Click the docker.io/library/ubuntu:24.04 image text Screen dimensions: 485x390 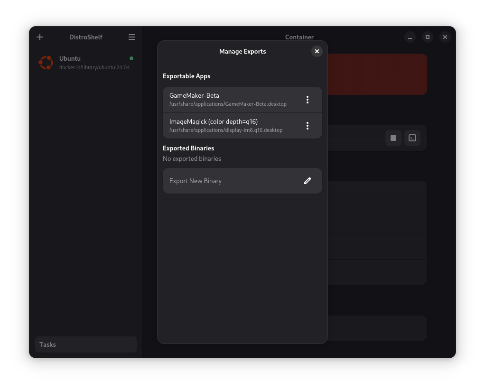pyautogui.click(x=94, y=67)
